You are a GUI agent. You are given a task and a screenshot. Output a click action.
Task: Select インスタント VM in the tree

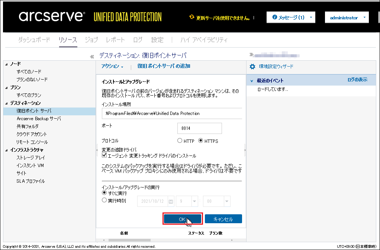coord(30,166)
